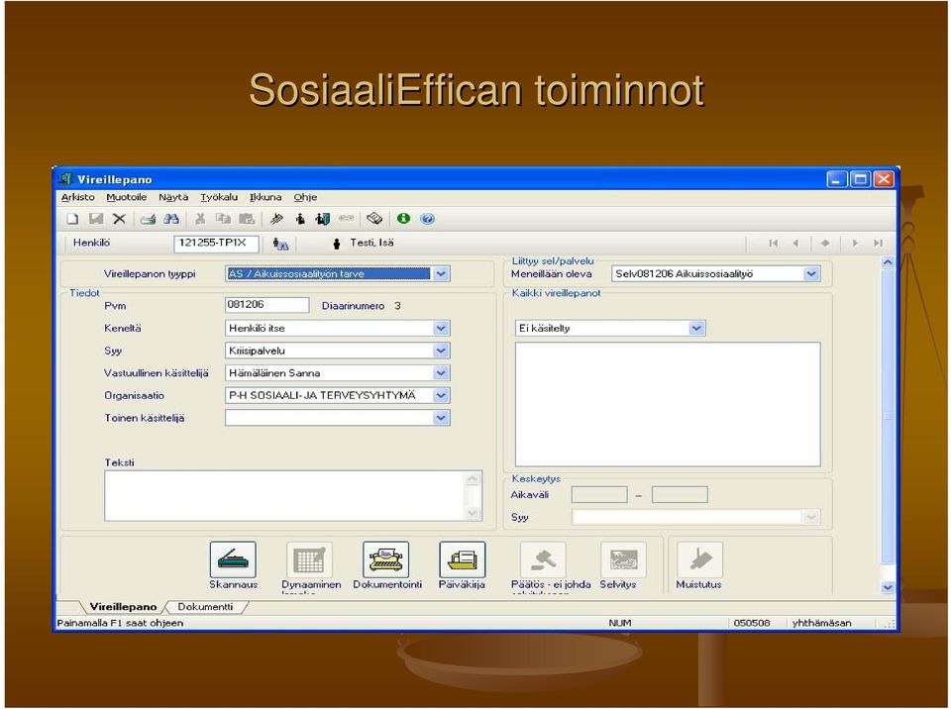
Task: Click the Pvm date field 081206
Action: (x=266, y=304)
